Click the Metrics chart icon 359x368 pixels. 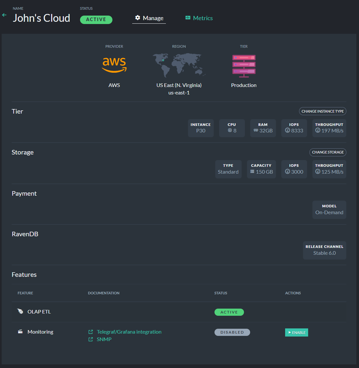[188, 18]
